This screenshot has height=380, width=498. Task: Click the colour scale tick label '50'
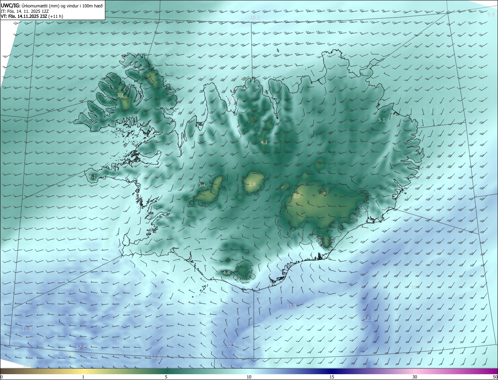[495, 377]
